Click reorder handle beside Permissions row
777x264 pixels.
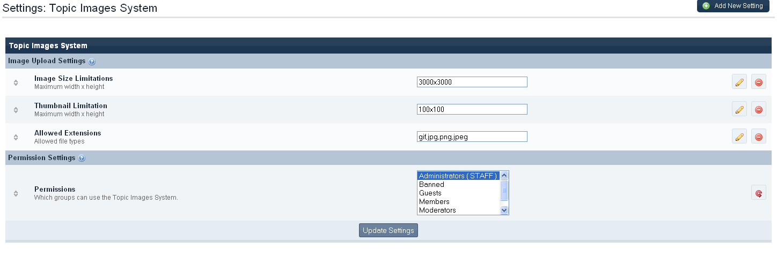click(16, 193)
